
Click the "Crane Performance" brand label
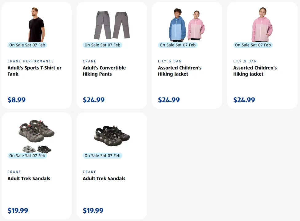[x=31, y=61]
